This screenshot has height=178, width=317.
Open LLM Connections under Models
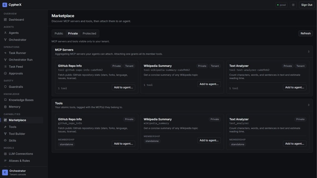[x=22, y=154]
